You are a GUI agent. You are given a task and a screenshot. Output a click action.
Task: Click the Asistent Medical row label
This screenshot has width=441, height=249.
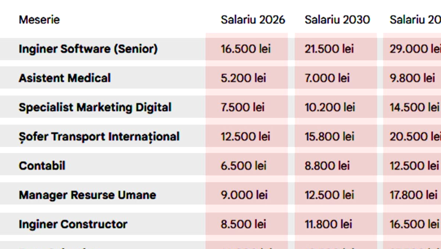[x=65, y=78]
